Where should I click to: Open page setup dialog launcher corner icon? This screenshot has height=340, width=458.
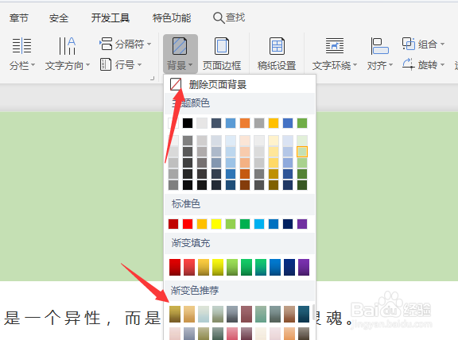click(152, 78)
